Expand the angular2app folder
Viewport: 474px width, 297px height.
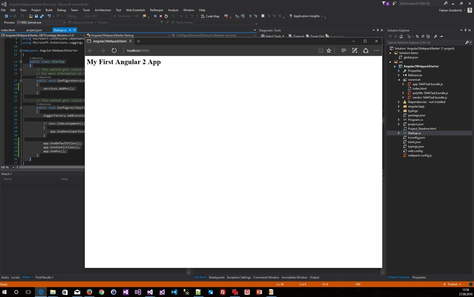click(399, 106)
